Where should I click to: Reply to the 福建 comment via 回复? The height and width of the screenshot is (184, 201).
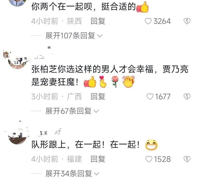point(98,159)
